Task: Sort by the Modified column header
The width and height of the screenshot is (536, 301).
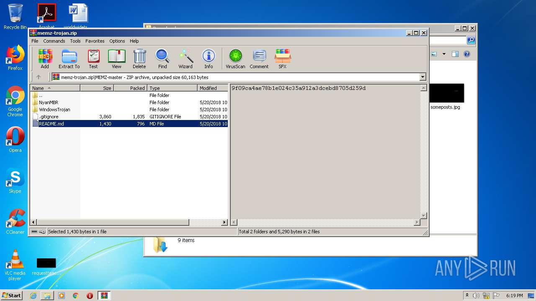Action: tap(213, 88)
